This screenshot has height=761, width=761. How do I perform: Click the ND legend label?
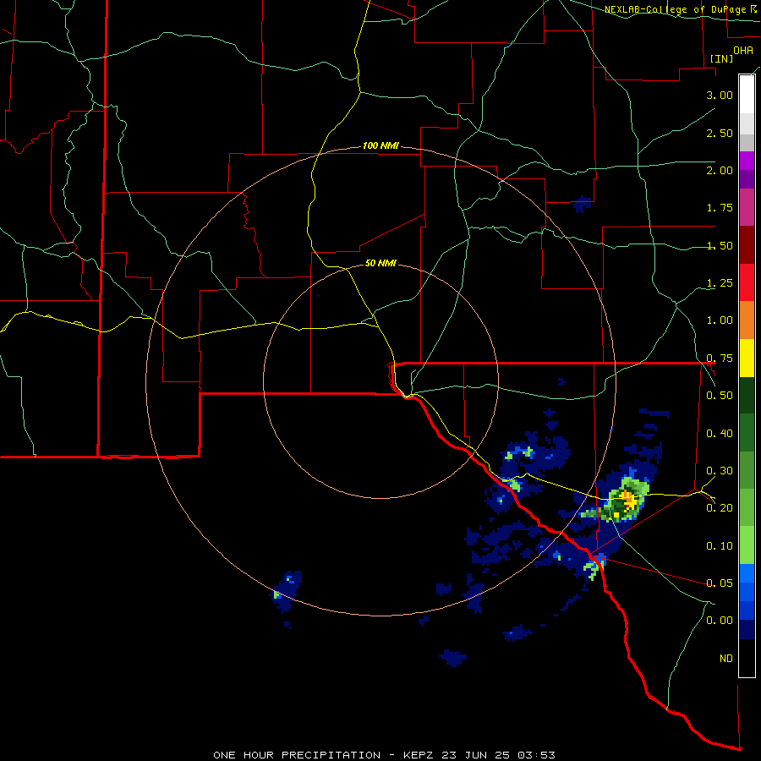tap(726, 659)
